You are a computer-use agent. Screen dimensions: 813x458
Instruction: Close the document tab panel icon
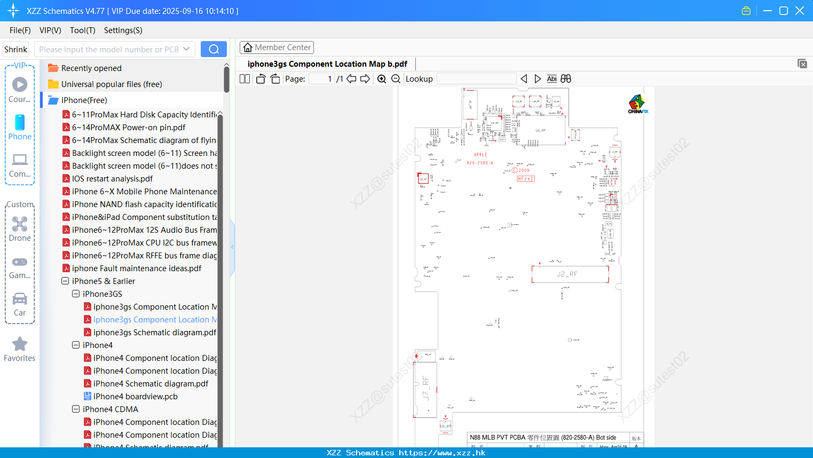(802, 64)
